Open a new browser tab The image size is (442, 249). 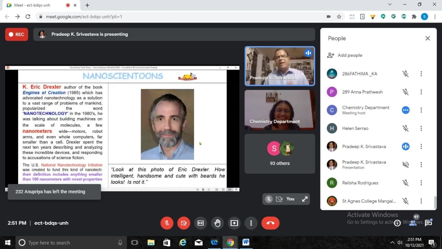point(87,5)
